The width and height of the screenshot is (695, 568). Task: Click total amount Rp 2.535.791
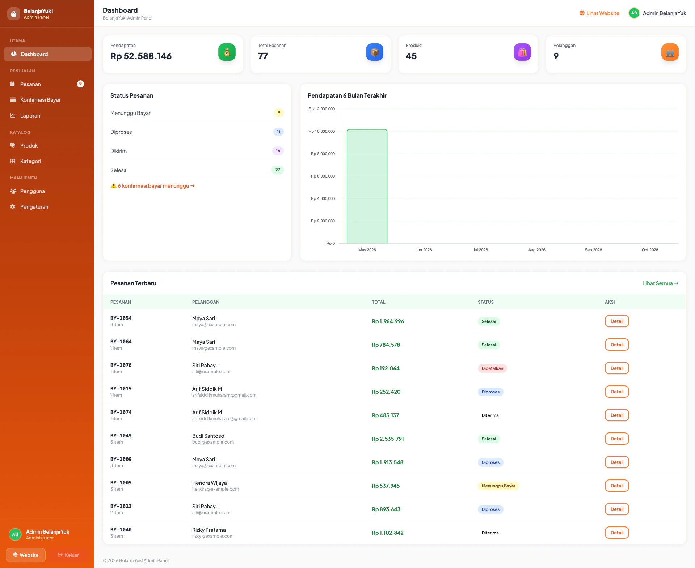(x=388, y=439)
